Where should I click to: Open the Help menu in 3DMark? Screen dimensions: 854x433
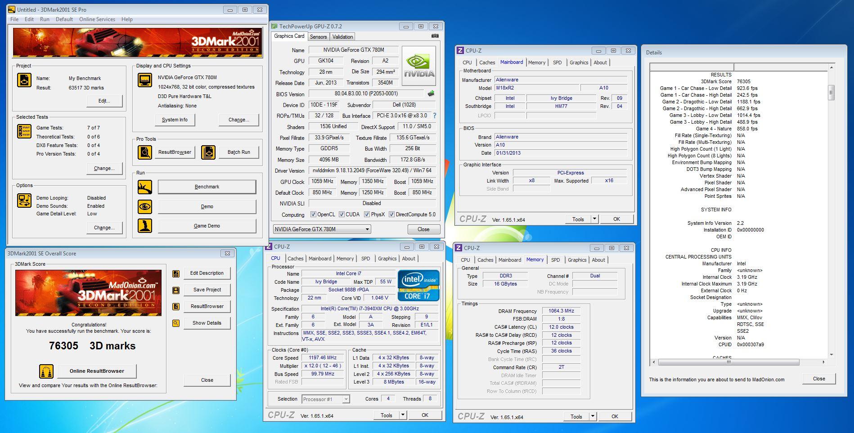(x=127, y=19)
